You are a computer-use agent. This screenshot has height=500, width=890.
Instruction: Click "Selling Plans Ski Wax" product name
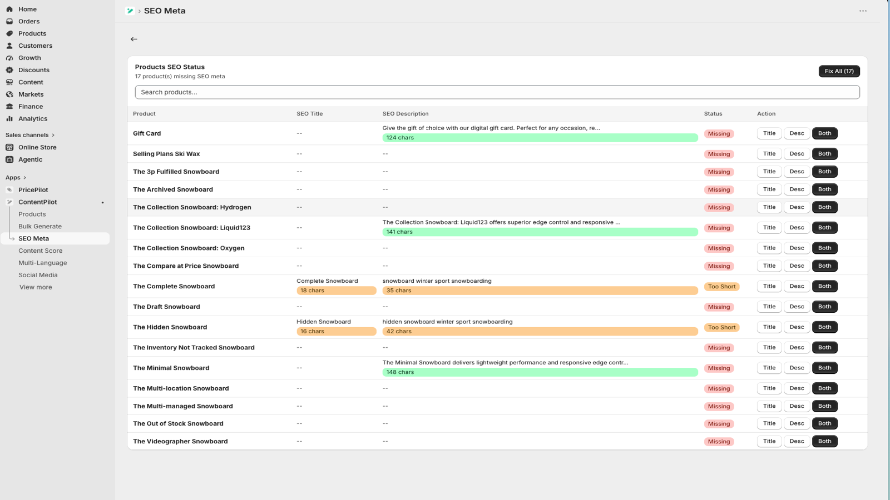(x=166, y=154)
